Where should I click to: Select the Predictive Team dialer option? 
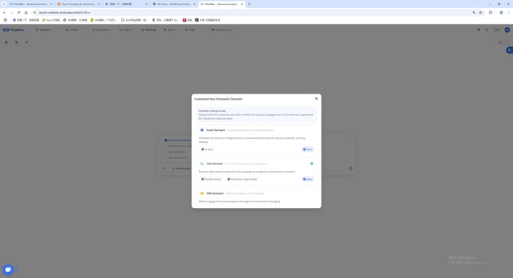(x=242, y=179)
